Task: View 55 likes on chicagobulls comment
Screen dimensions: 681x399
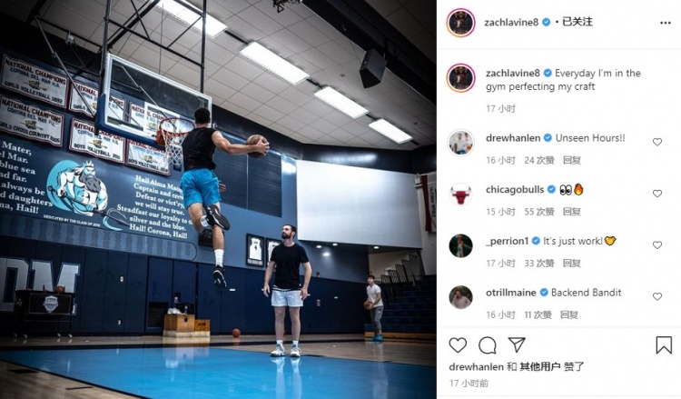Action: (x=539, y=212)
